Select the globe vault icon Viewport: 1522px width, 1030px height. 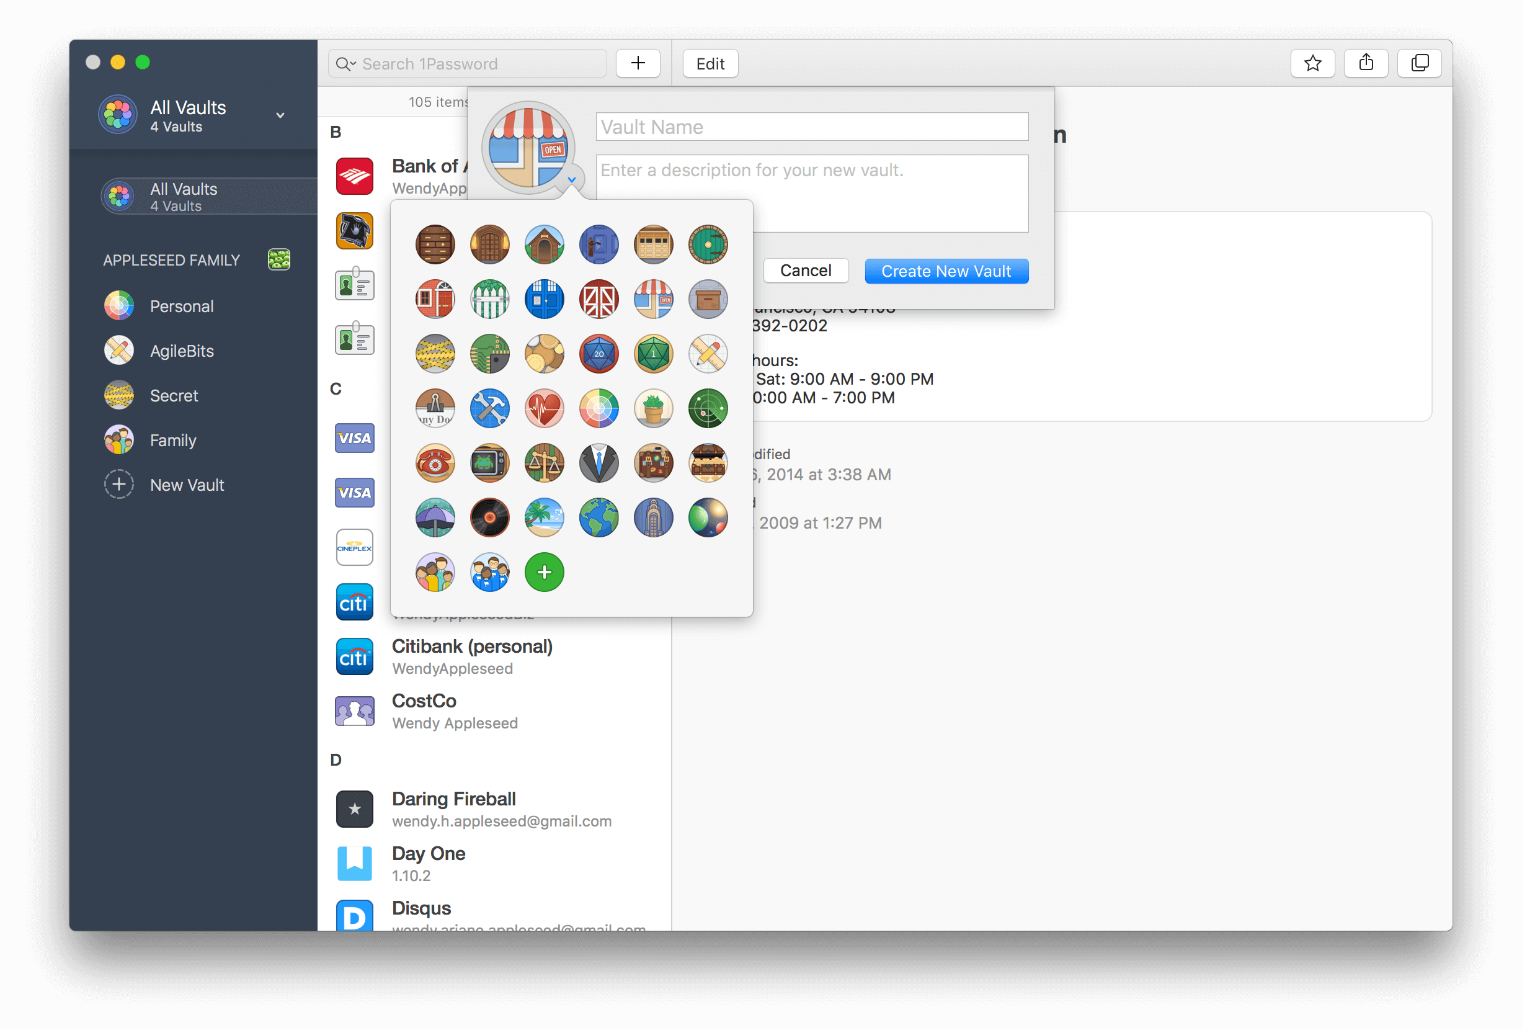(x=599, y=517)
